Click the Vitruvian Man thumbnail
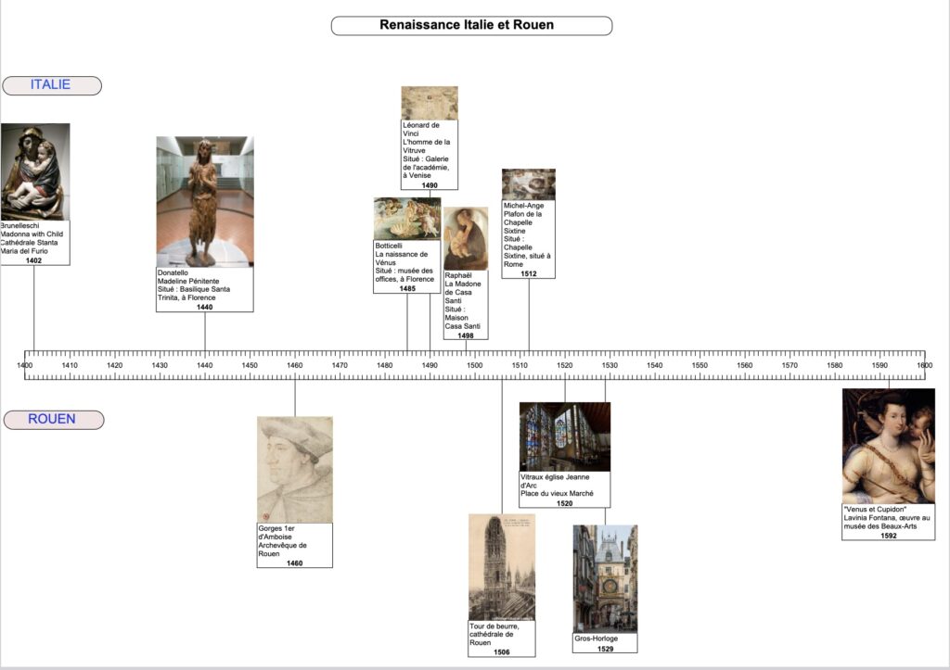Screen dimensions: 950x670 [430, 103]
